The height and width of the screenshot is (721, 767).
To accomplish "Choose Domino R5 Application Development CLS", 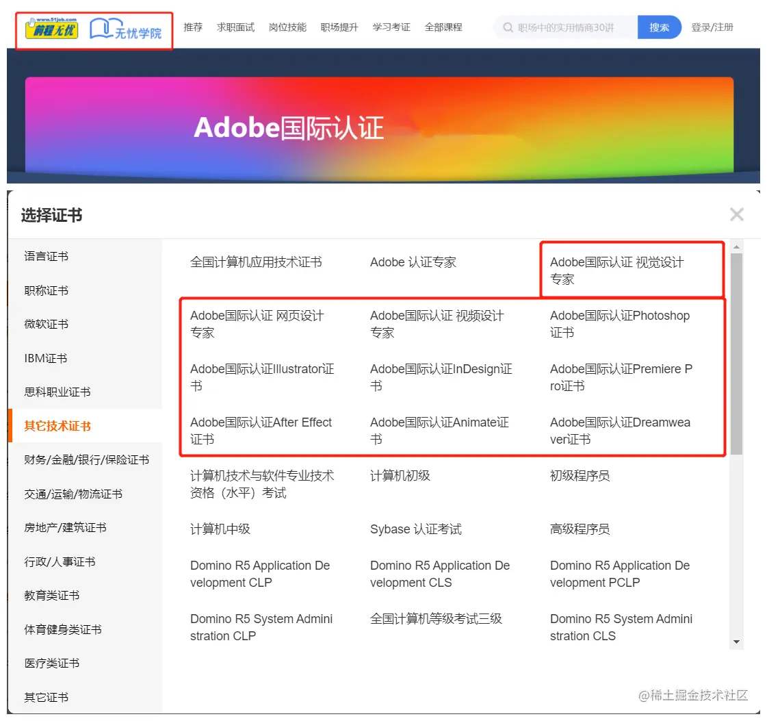I will 440,574.
